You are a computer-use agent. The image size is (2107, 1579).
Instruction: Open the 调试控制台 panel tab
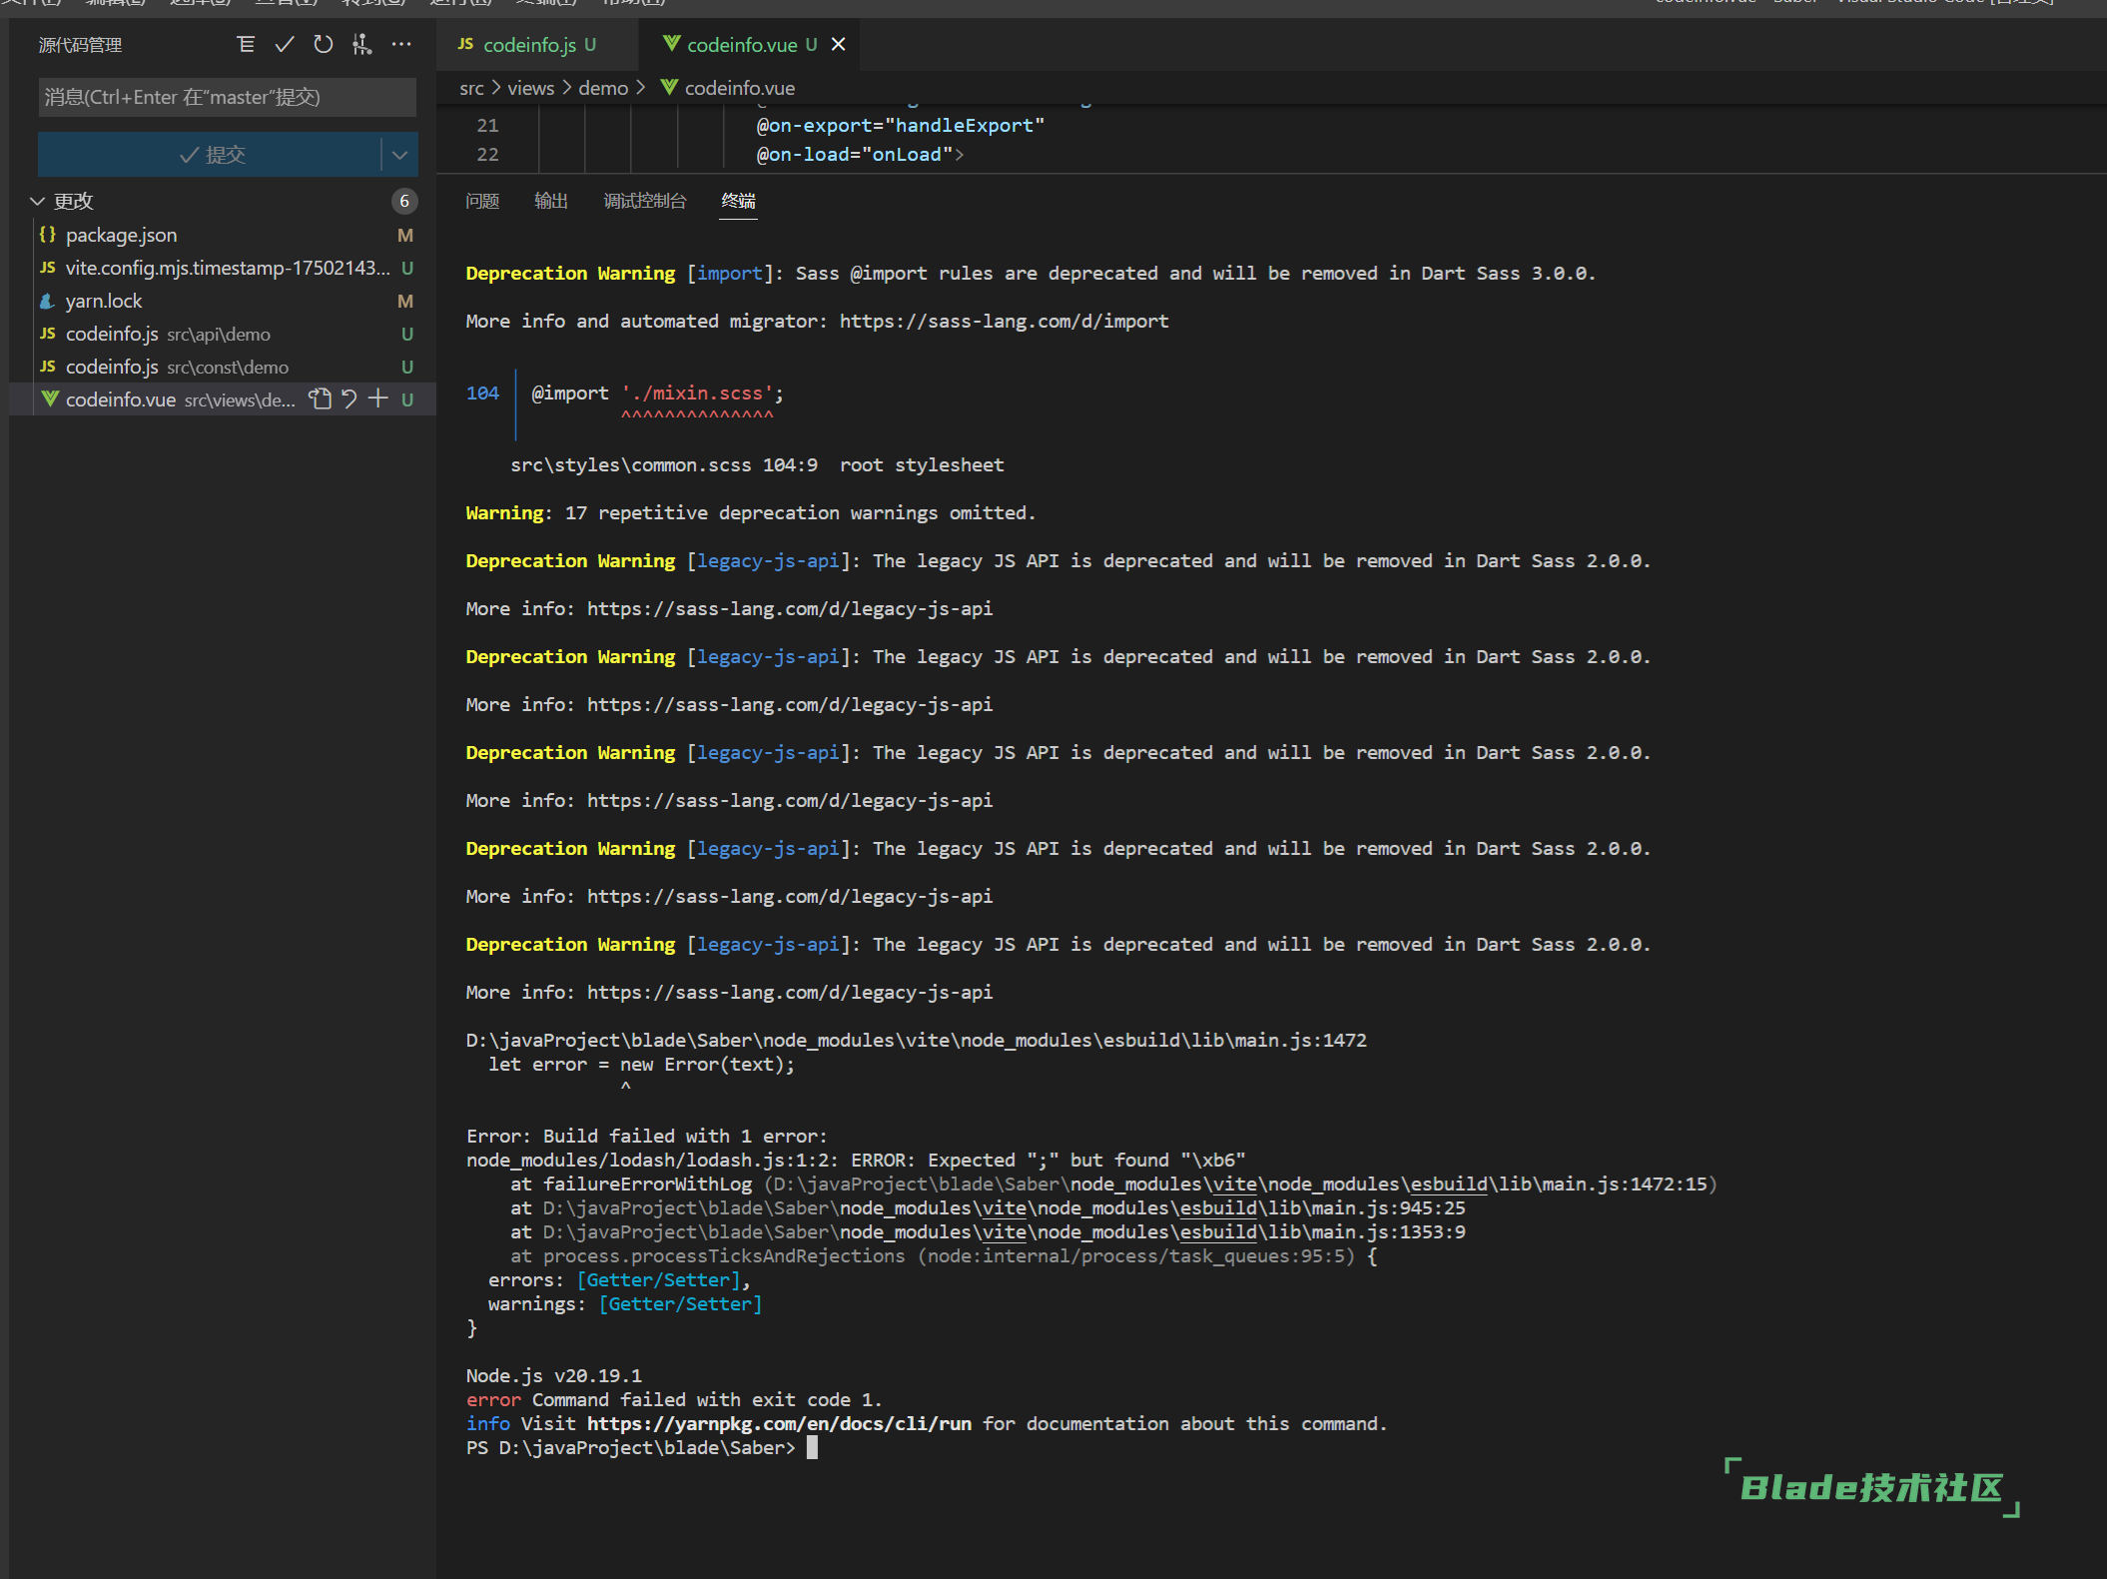point(645,201)
